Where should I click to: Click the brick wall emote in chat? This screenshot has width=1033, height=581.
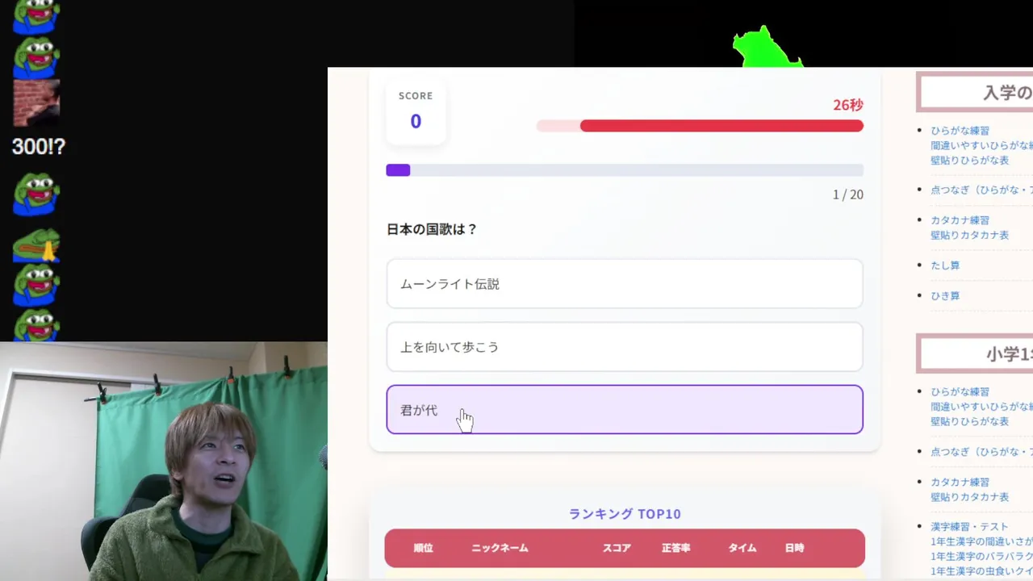pyautogui.click(x=36, y=102)
